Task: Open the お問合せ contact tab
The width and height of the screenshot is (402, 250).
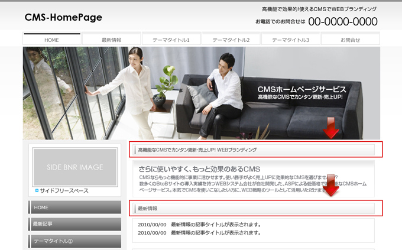Action: click(350, 40)
